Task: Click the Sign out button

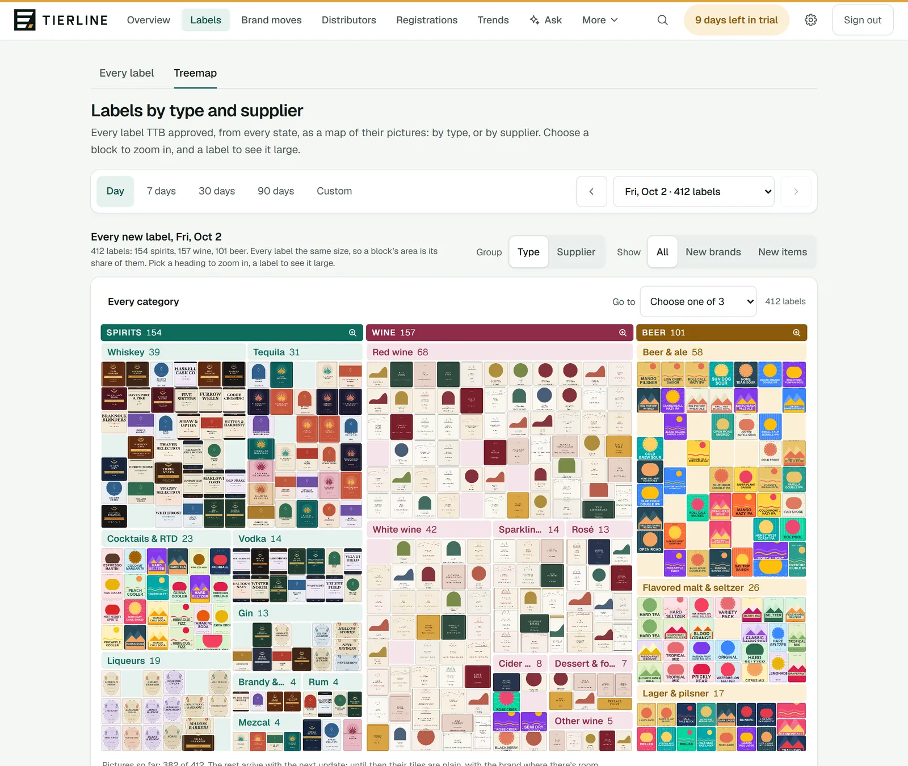Action: (863, 20)
